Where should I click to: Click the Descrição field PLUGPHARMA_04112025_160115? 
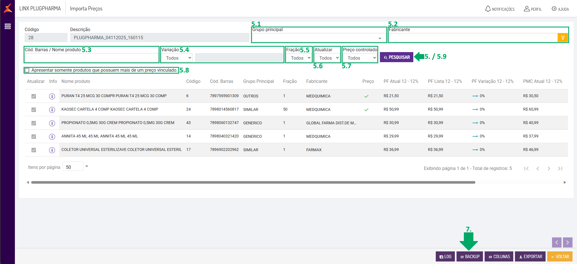coord(160,38)
